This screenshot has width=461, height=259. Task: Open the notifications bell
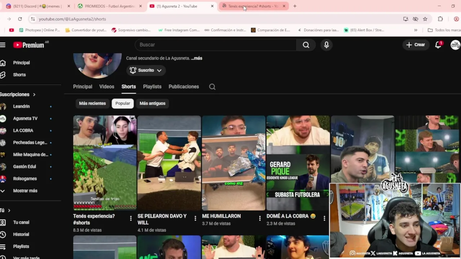point(438,45)
